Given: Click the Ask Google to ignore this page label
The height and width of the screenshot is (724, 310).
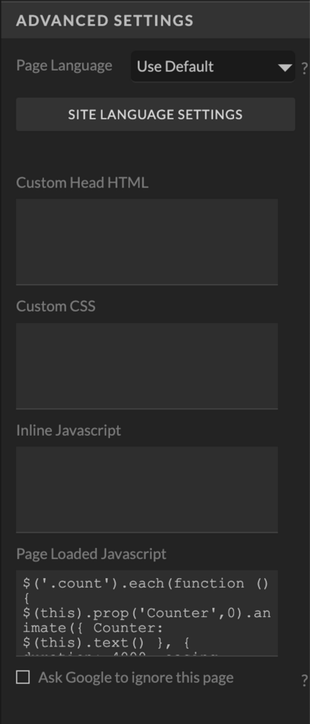Looking at the screenshot, I should pyautogui.click(x=136, y=677).
